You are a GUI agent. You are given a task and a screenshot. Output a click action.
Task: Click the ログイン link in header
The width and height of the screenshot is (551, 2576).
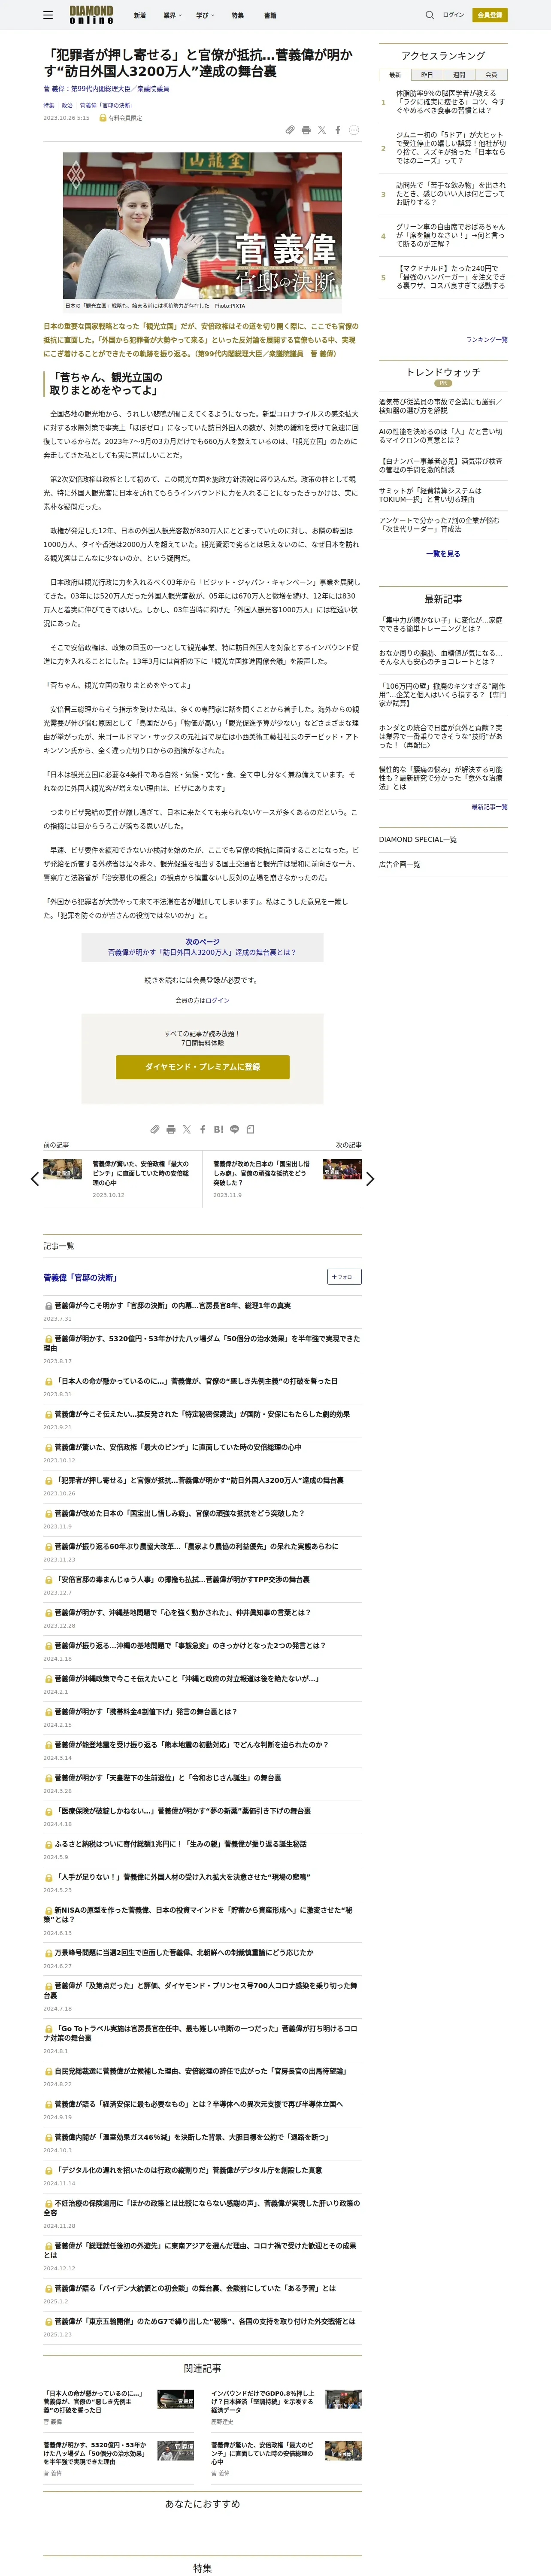click(454, 15)
